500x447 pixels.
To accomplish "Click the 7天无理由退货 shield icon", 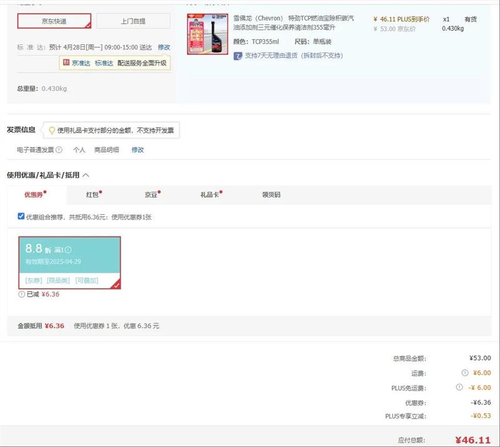I will 237,56.
